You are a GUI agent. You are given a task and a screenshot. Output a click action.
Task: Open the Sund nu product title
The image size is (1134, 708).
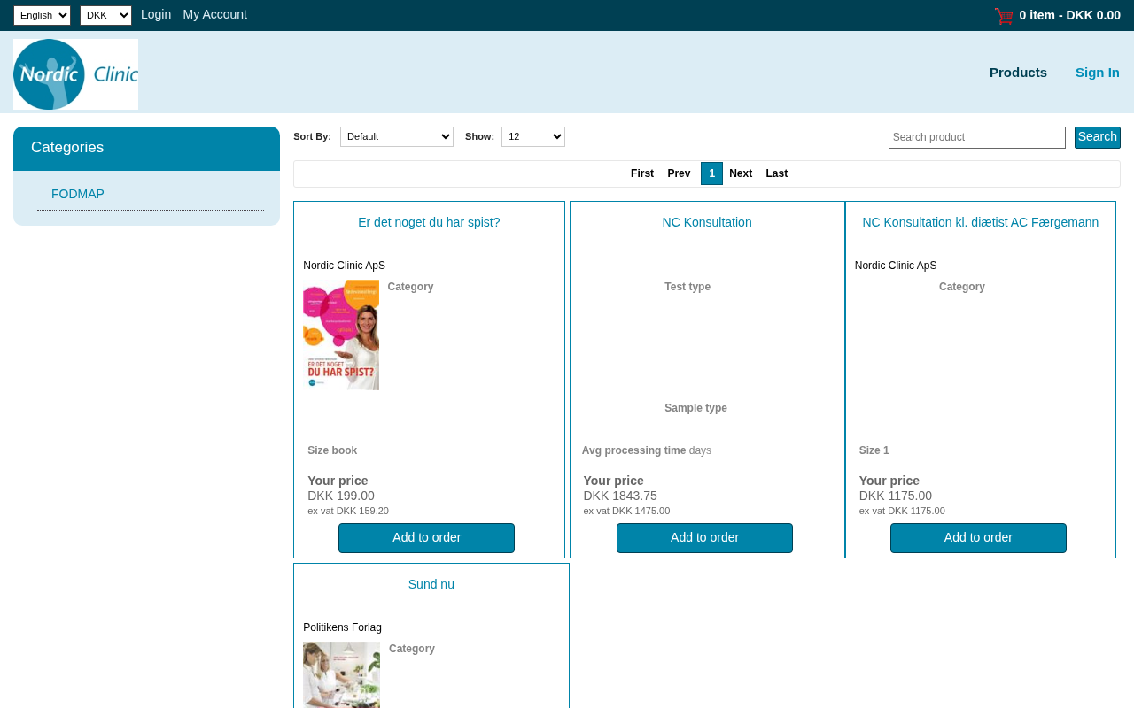pyautogui.click(x=431, y=584)
